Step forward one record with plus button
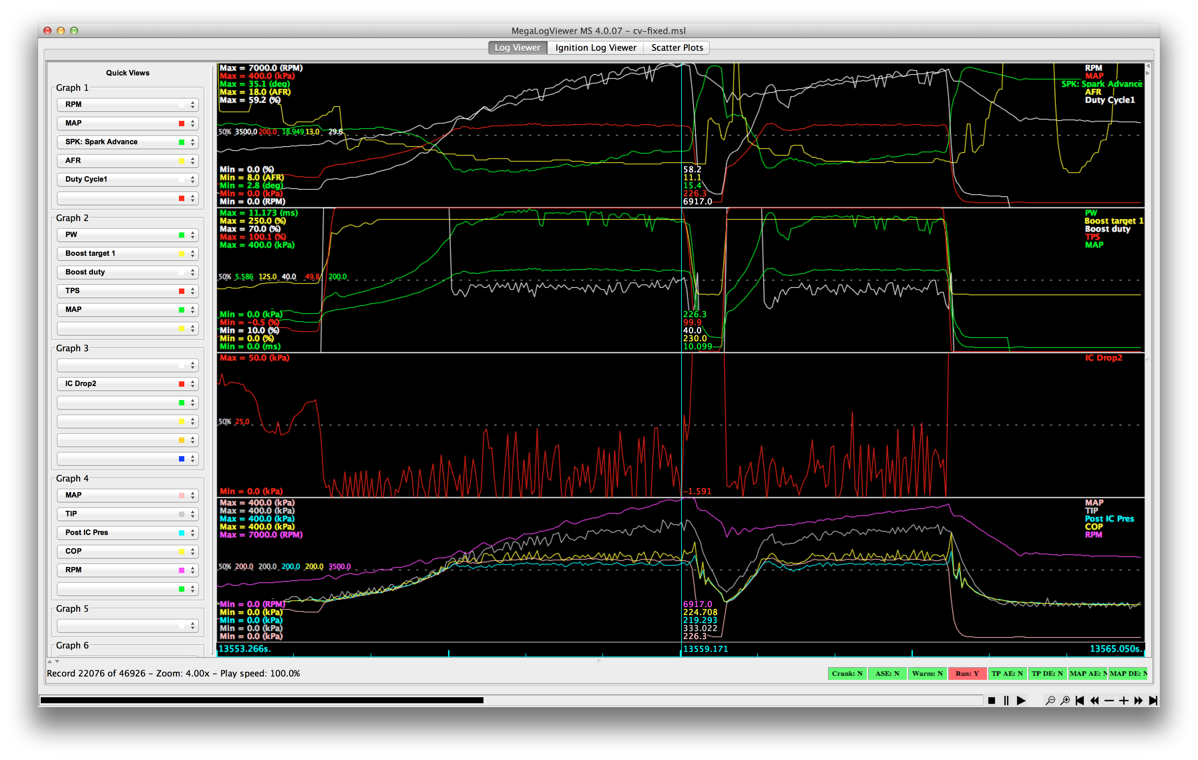 1123,700
